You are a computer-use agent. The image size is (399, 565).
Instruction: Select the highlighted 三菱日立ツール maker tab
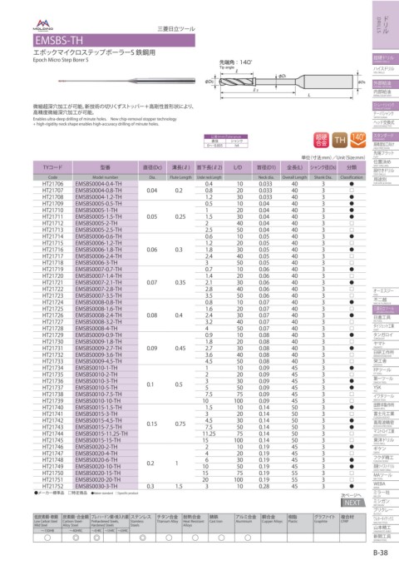(385, 310)
